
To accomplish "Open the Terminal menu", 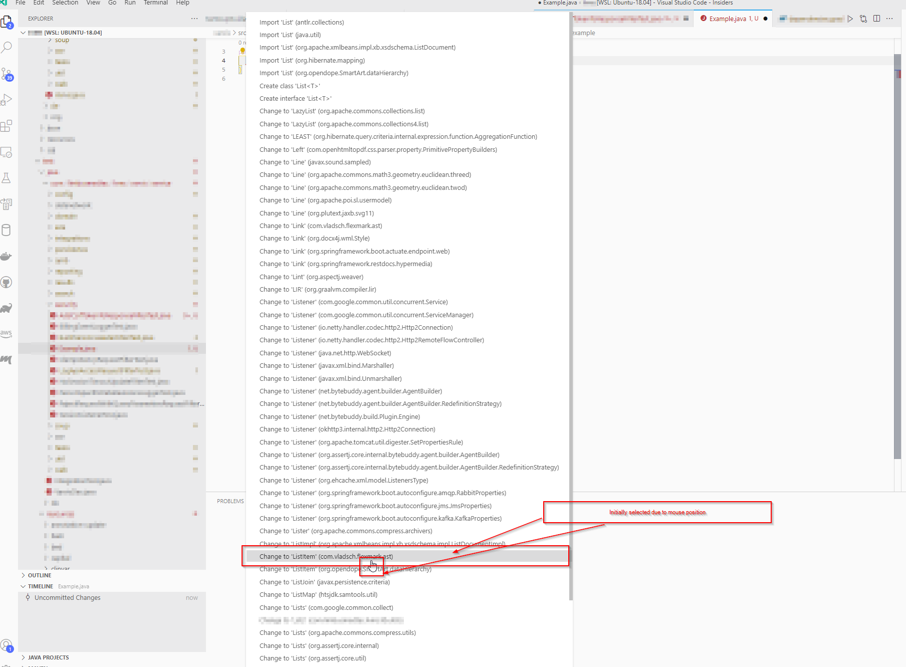I will tap(155, 3).
